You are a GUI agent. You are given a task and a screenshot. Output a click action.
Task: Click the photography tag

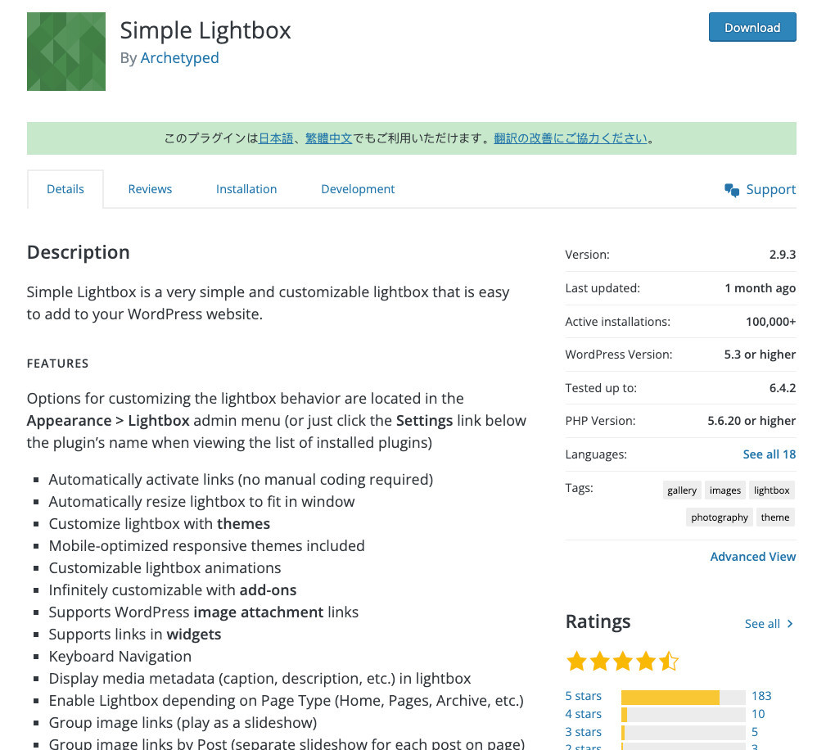tap(720, 517)
